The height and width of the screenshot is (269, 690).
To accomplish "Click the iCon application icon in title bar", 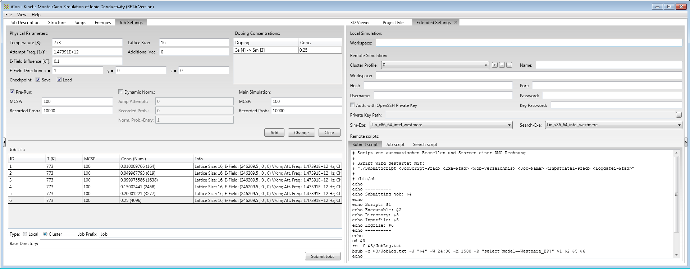I will point(6,6).
